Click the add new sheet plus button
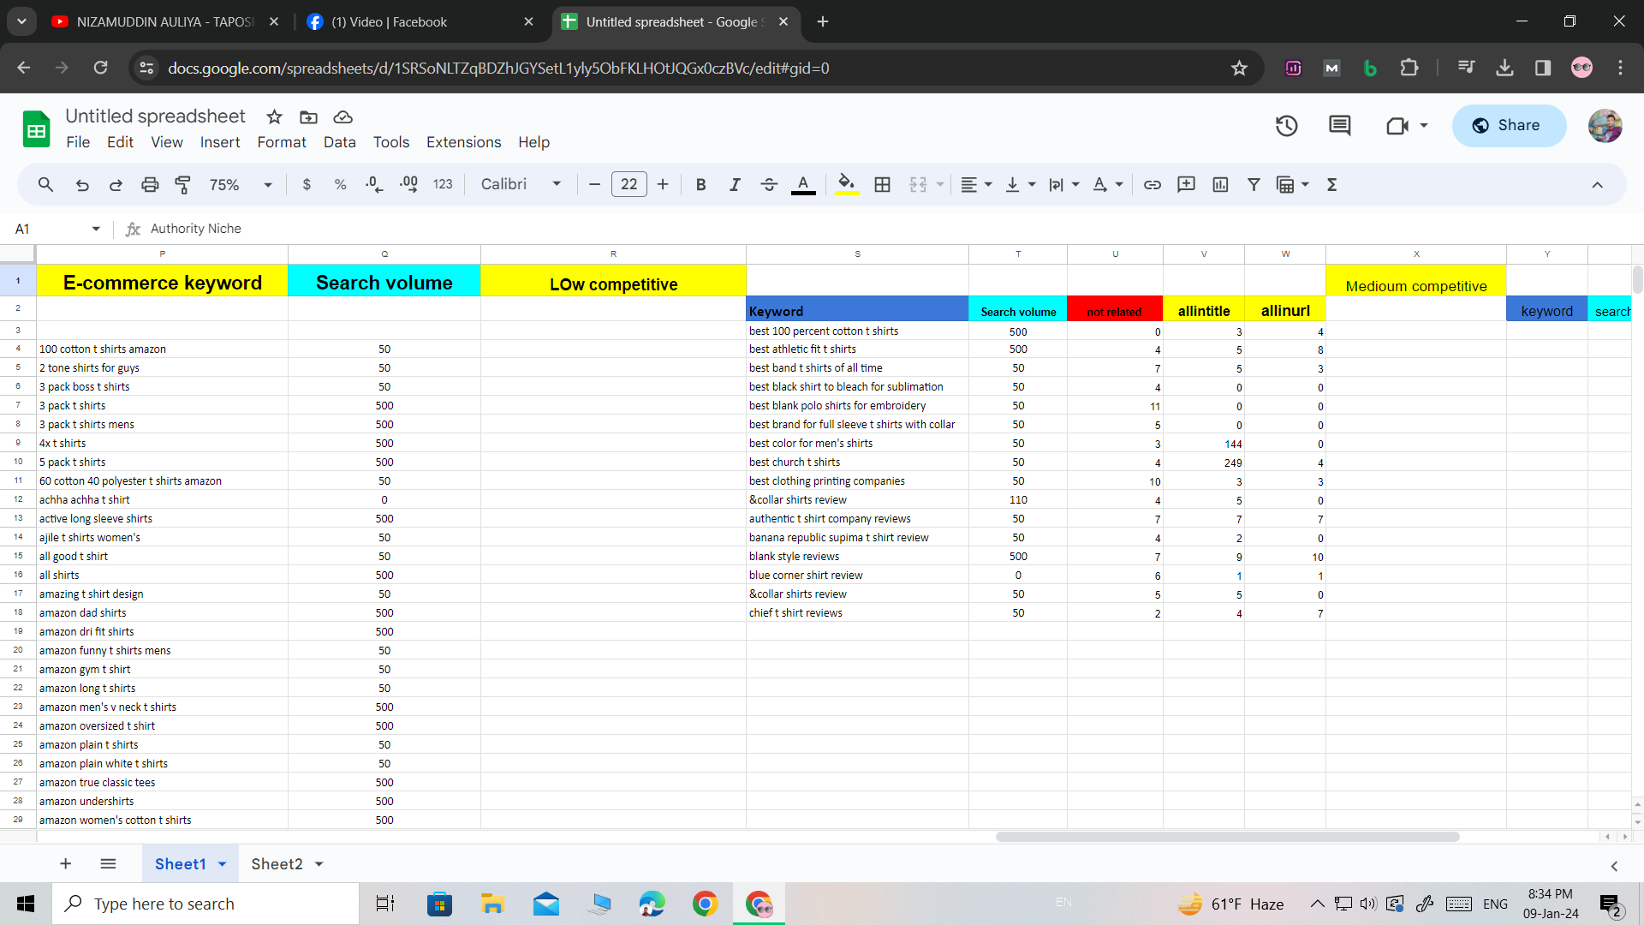This screenshot has height=925, width=1644. point(65,864)
